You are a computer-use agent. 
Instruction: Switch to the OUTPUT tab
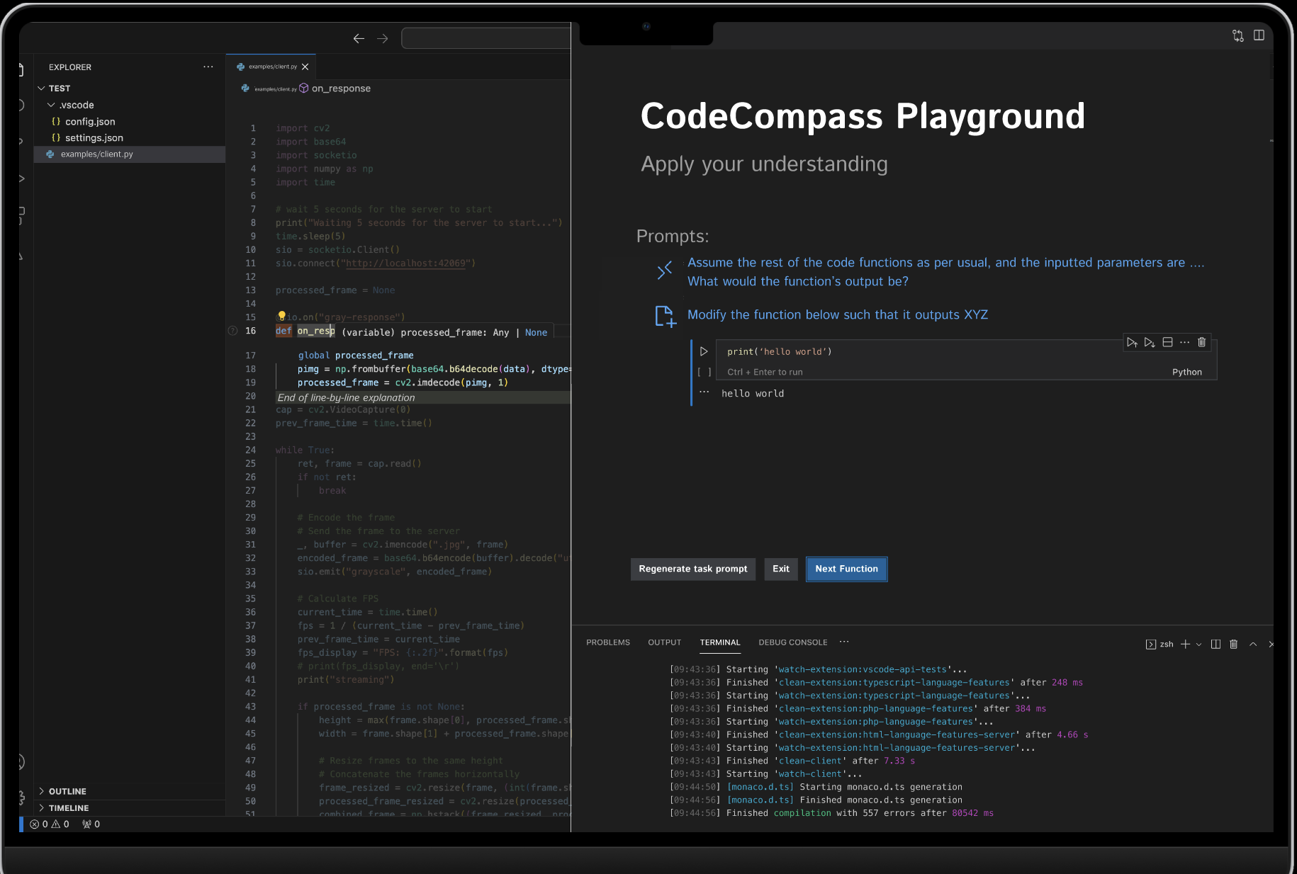click(664, 642)
